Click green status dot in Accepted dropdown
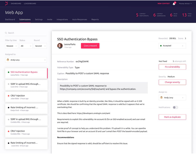This screenshot has width=196, height=158. point(161,46)
